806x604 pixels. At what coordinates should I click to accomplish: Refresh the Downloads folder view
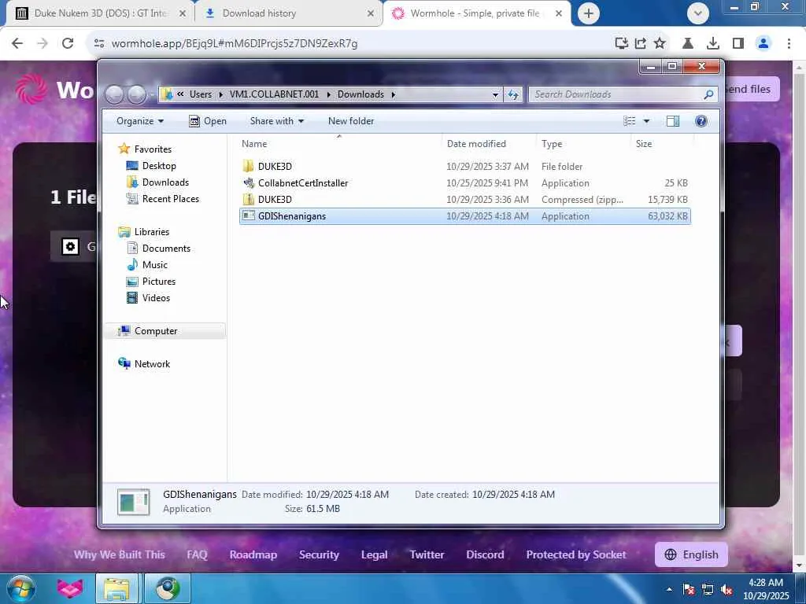tap(513, 94)
